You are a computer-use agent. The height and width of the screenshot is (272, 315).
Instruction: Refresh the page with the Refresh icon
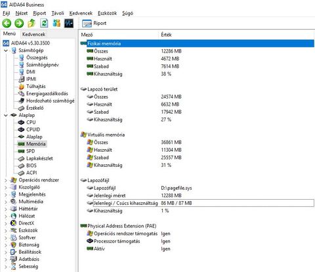[x=44, y=23]
